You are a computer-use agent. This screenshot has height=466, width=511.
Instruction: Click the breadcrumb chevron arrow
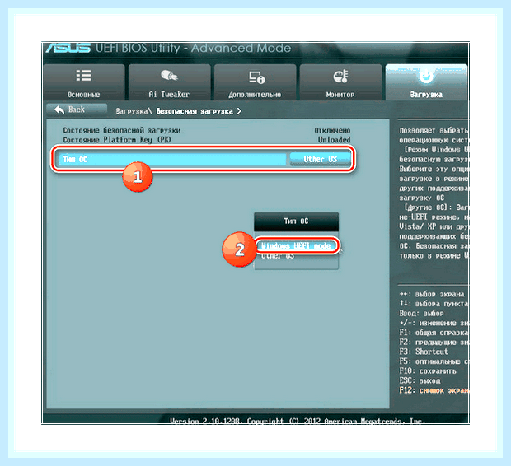coord(240,111)
